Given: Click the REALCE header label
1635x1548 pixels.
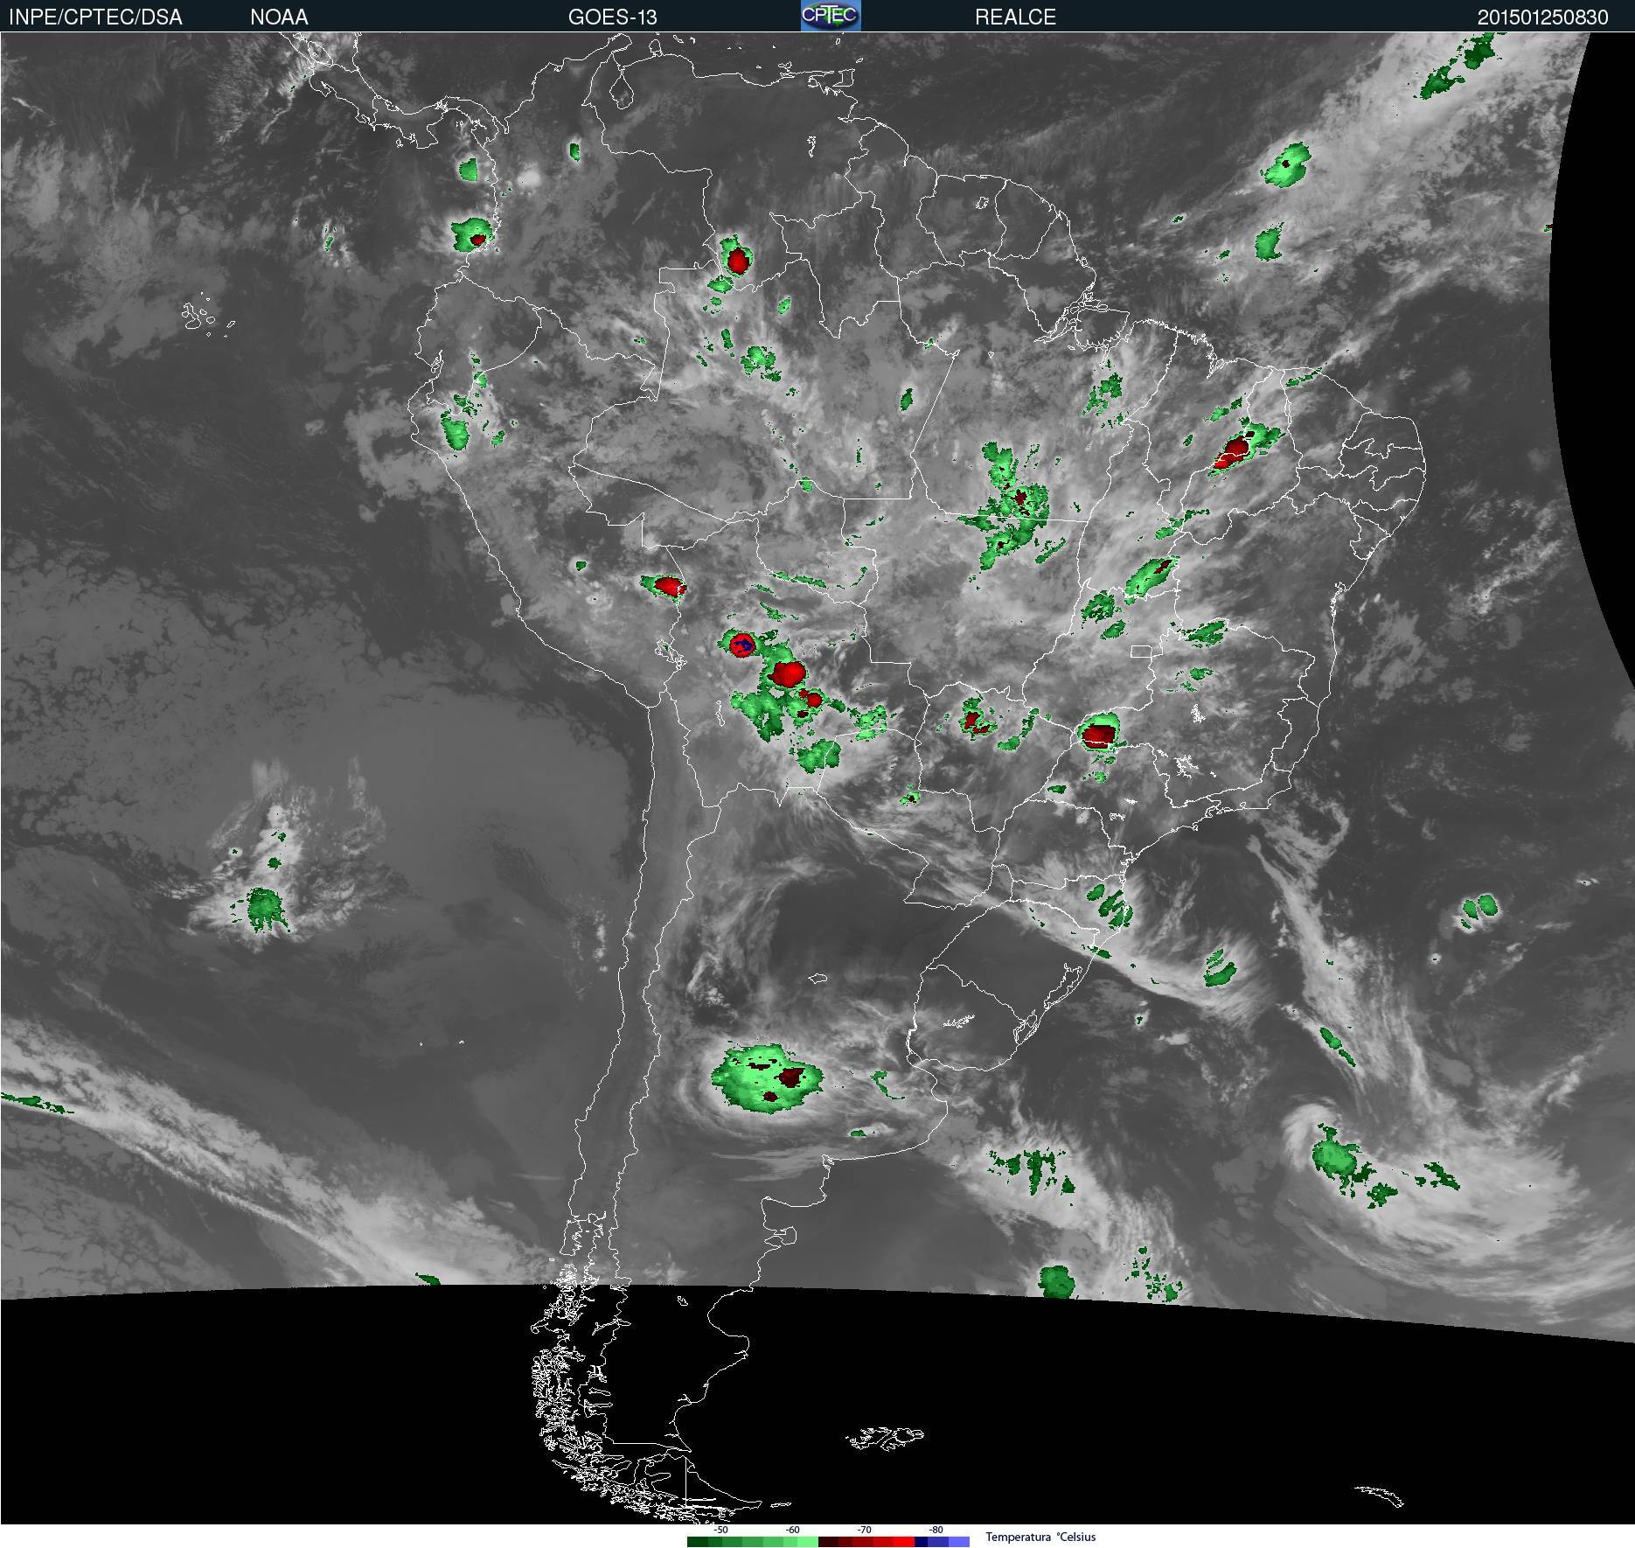Looking at the screenshot, I should [x=1015, y=17].
